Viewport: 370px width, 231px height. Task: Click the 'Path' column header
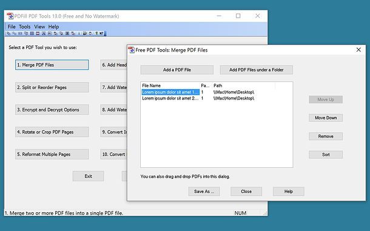pos(243,85)
